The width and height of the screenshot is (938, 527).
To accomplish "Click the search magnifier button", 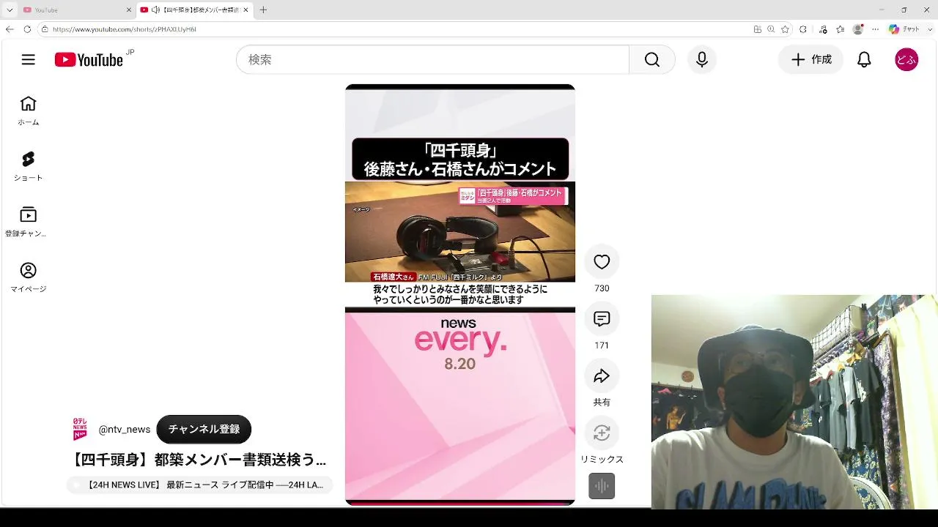I will tap(651, 60).
